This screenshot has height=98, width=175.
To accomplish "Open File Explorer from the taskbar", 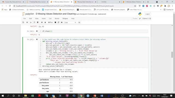I will point(25,96).
